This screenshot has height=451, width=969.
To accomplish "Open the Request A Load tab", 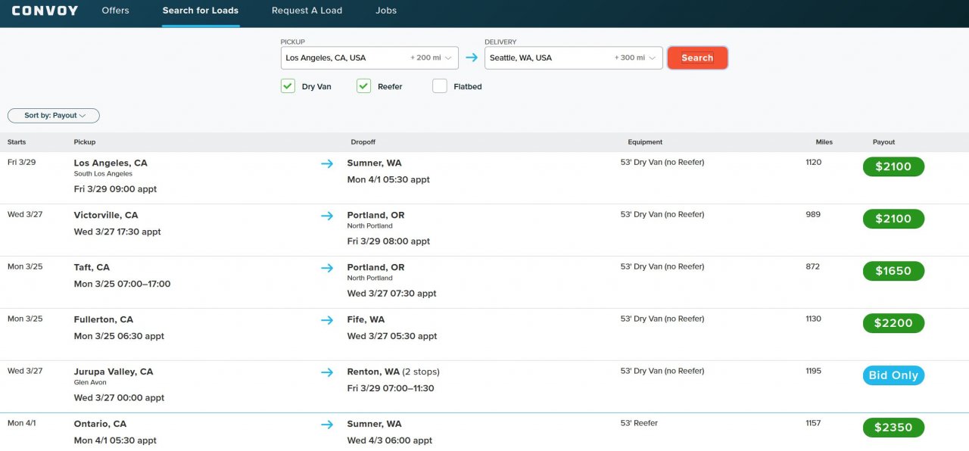I will point(307,11).
